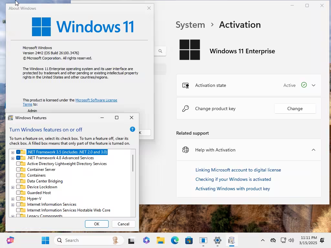The width and height of the screenshot is (331, 248).
Task: Open the Microsoft Software License Terms link
Action: tap(96, 100)
